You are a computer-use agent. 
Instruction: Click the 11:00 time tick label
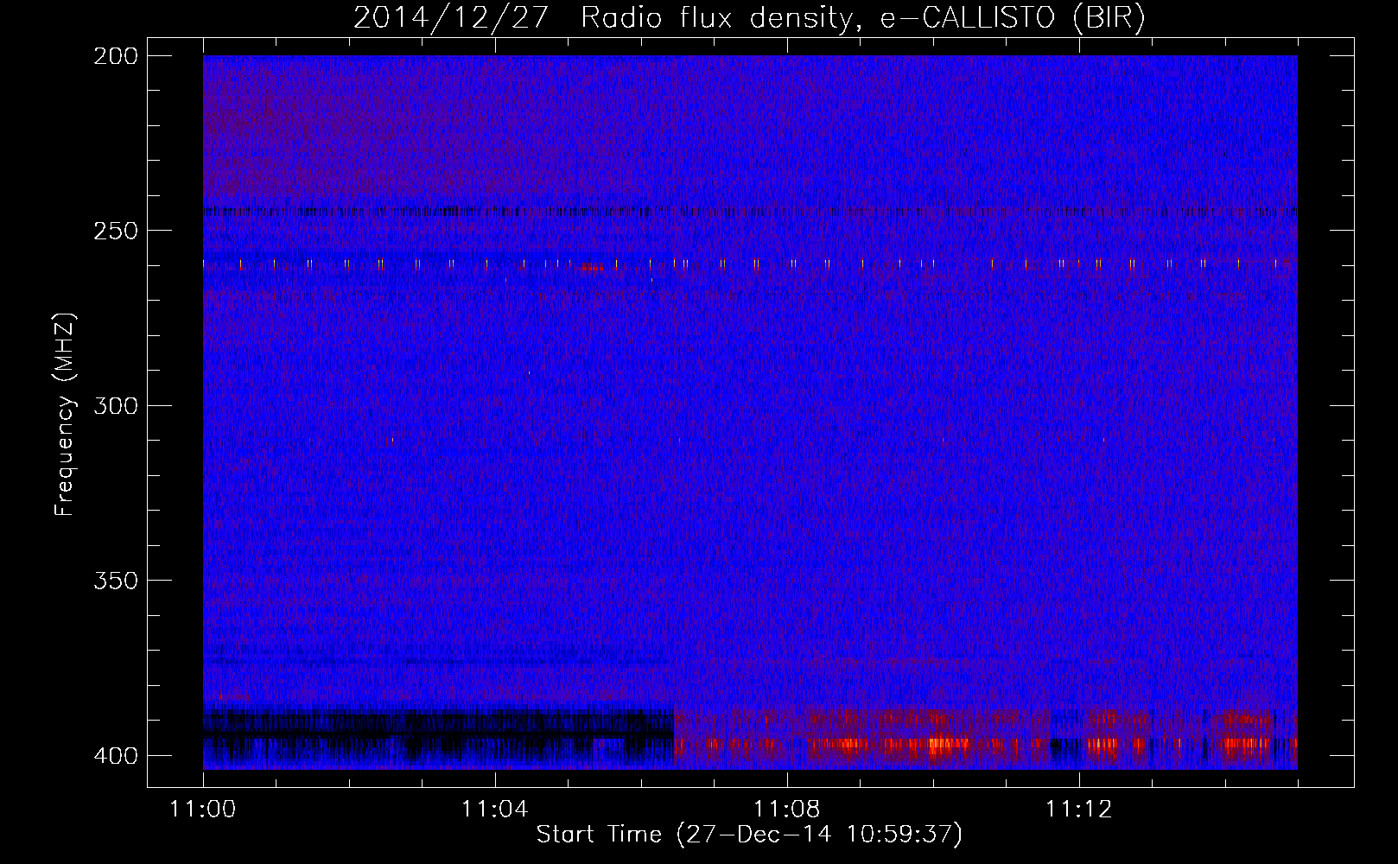coord(203,810)
